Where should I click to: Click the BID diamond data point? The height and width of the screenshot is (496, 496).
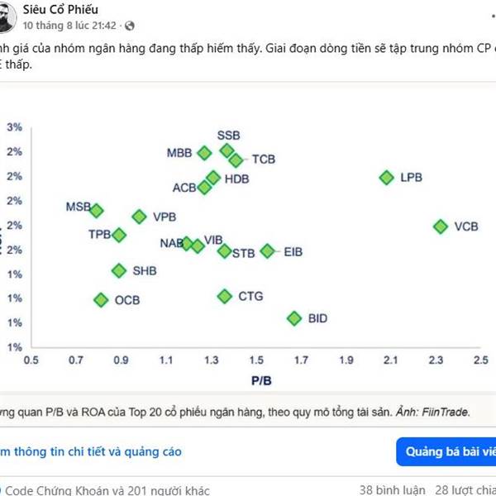pyautogui.click(x=294, y=318)
